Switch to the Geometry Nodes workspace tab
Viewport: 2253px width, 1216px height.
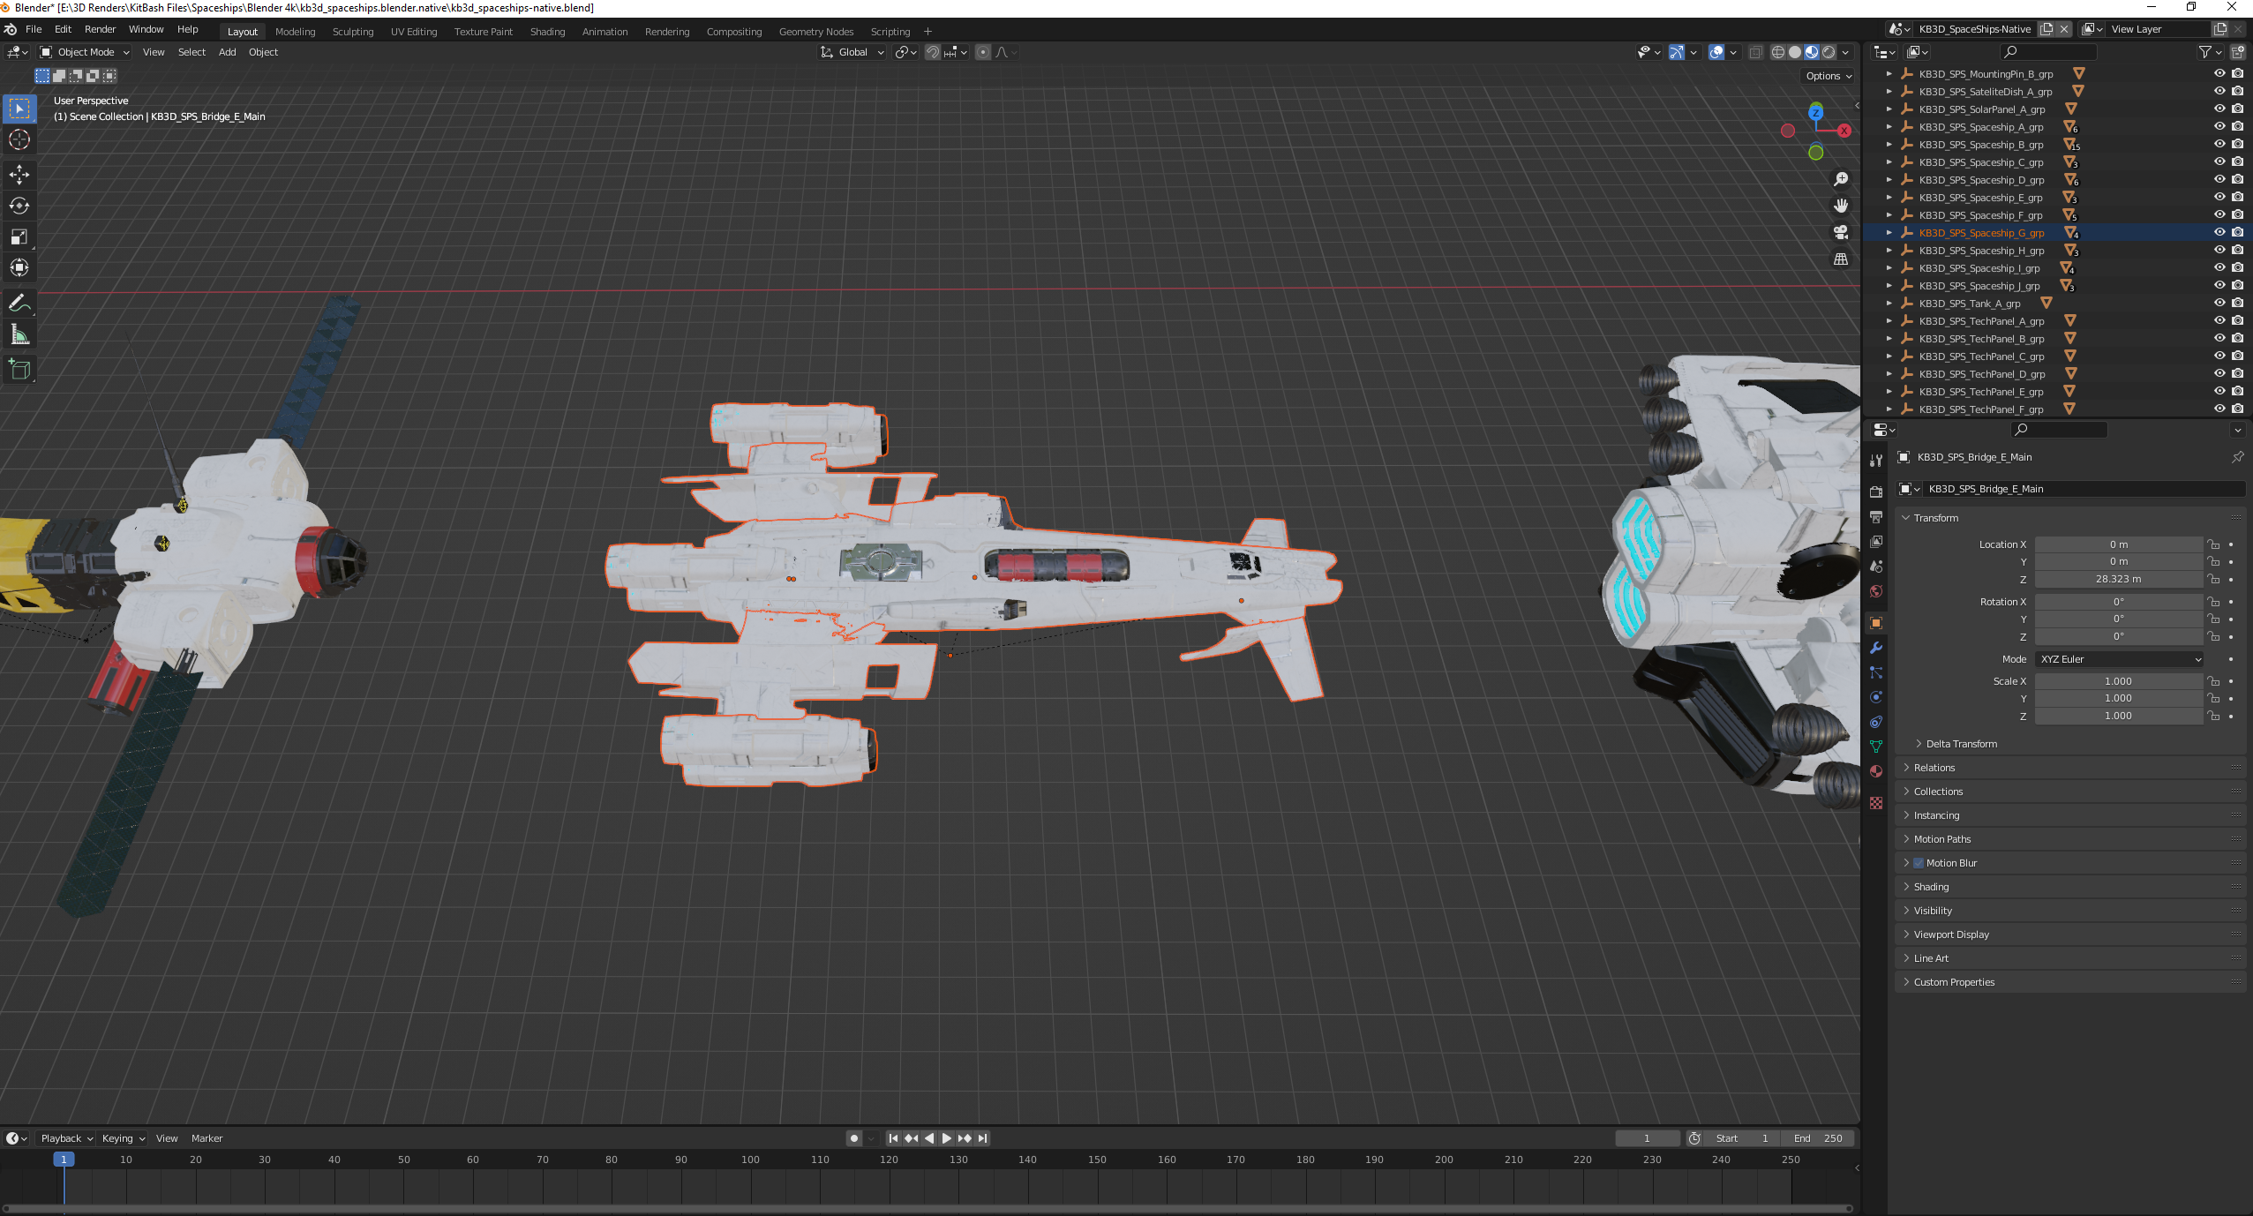[815, 32]
